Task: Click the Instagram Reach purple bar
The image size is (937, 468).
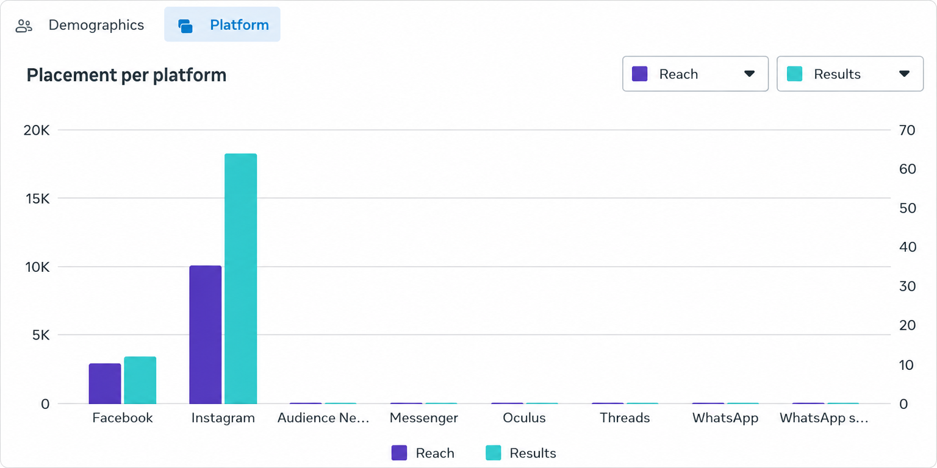Action: [x=205, y=335]
